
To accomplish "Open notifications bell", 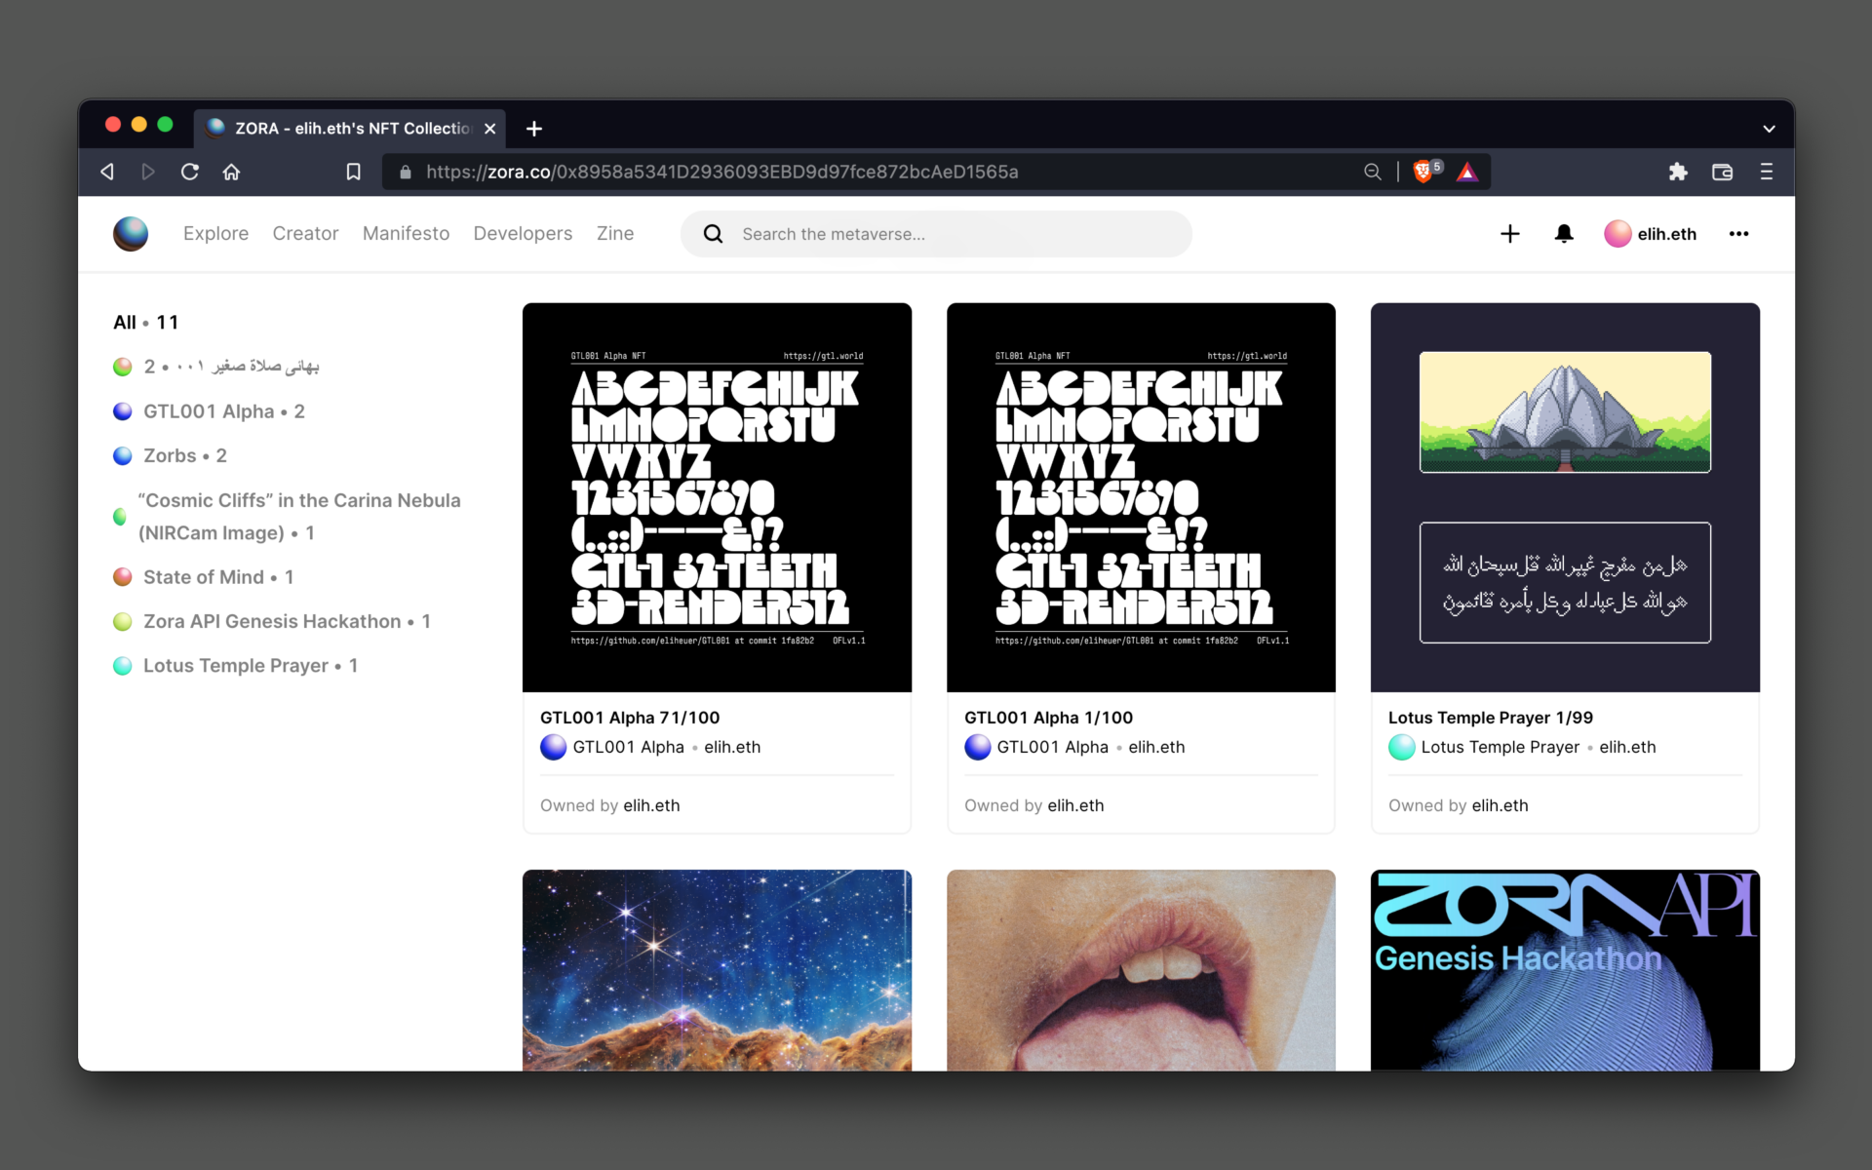I will point(1564,234).
